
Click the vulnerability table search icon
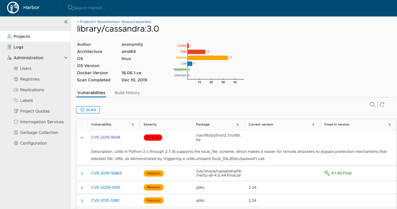(372, 104)
